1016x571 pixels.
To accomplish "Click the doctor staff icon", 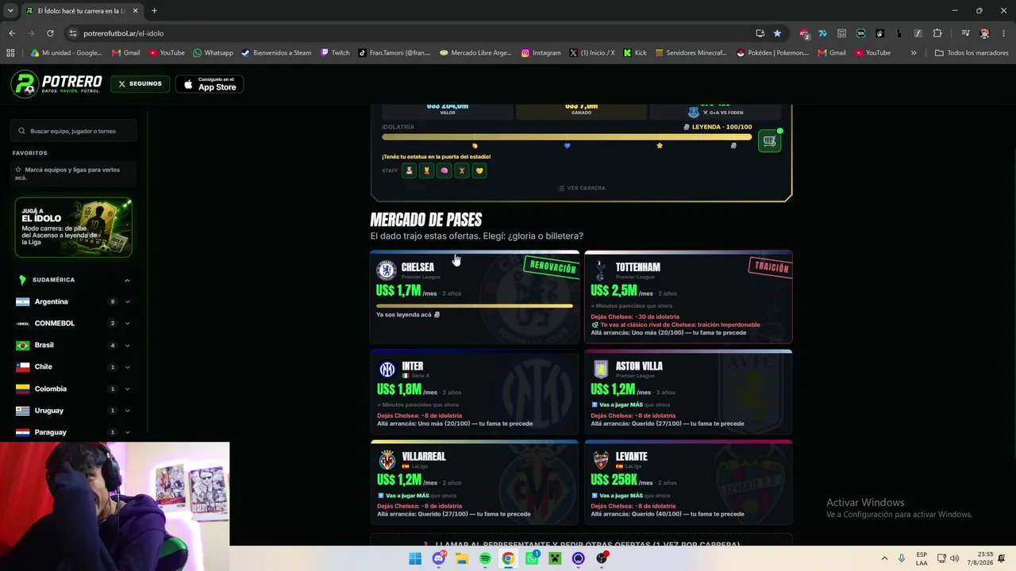I will [410, 171].
